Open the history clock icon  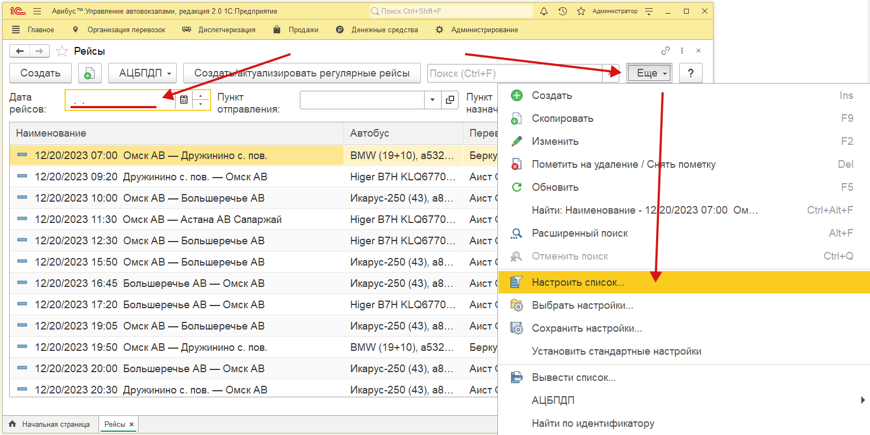point(562,11)
